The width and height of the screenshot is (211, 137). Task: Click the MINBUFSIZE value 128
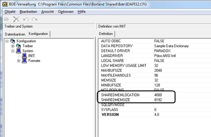157,85
